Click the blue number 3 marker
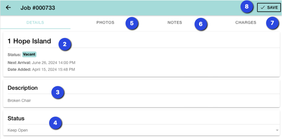Screen dimensions: 282x139 (x=58, y=92)
